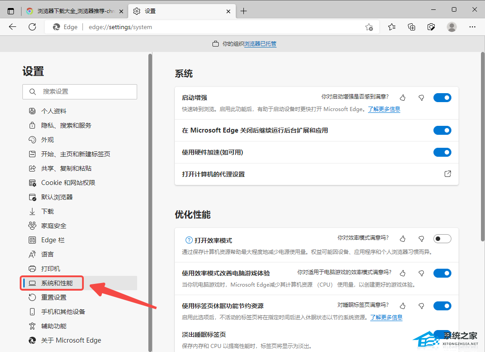The width and height of the screenshot is (485, 352).
Task: Open the tab actions menu icon
Action: coord(11,12)
